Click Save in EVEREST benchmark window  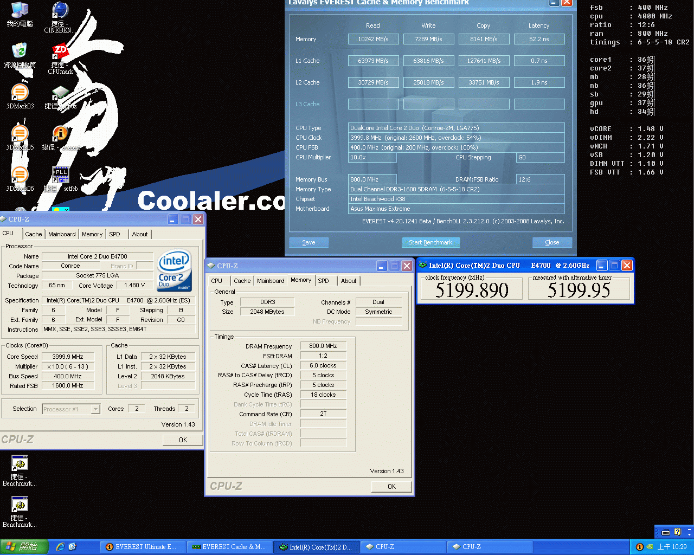pos(309,242)
